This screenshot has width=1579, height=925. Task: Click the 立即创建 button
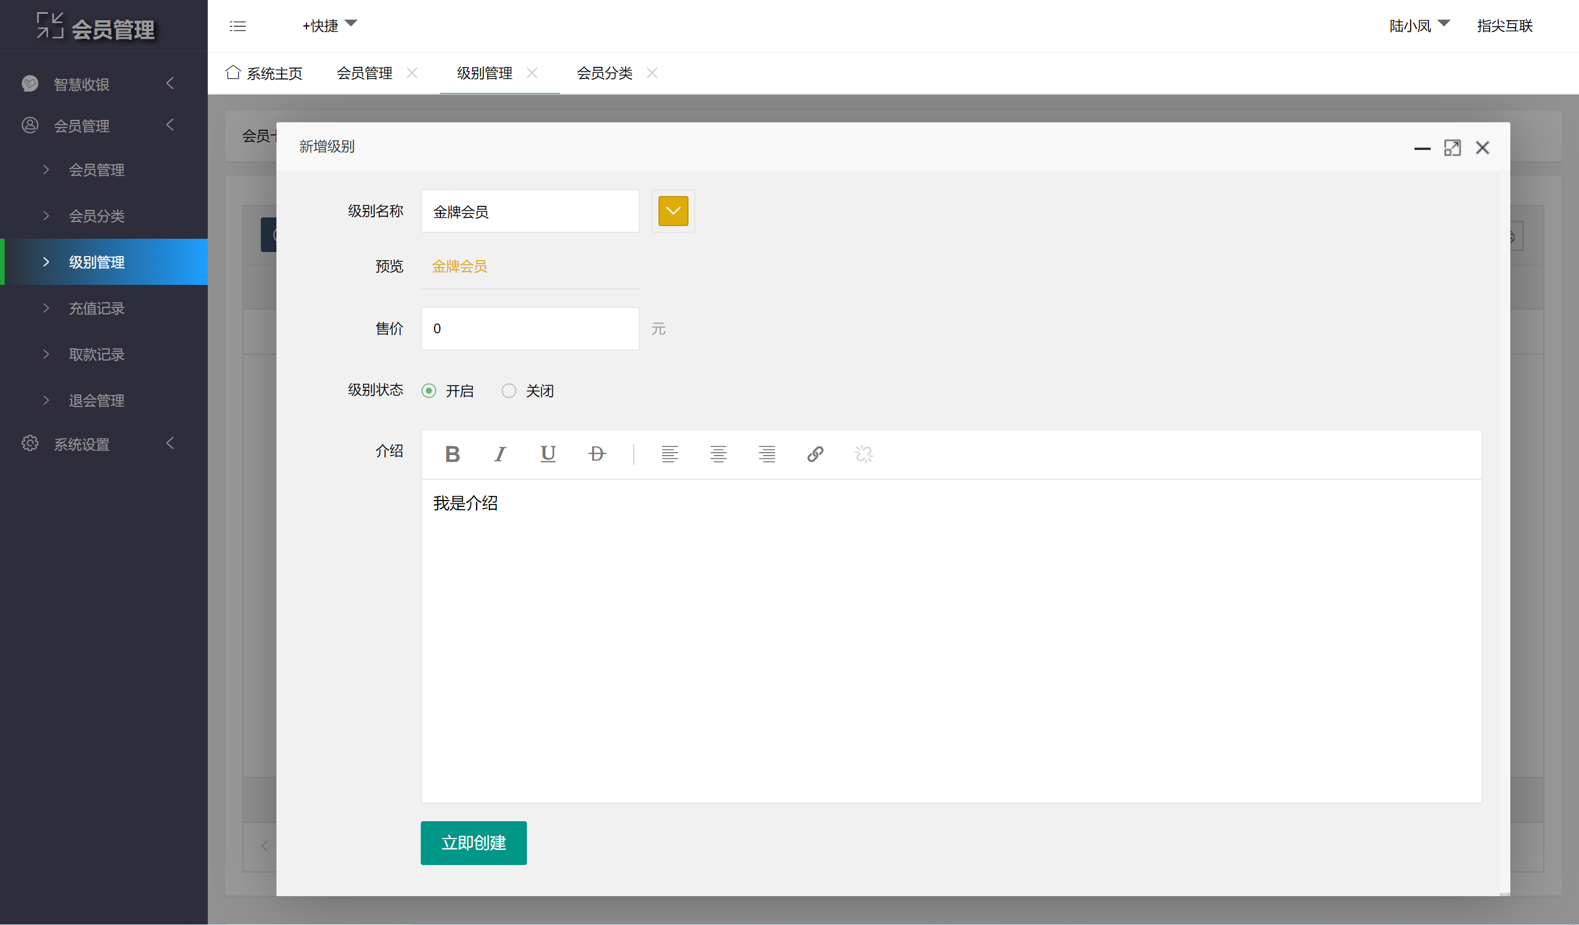click(x=474, y=843)
